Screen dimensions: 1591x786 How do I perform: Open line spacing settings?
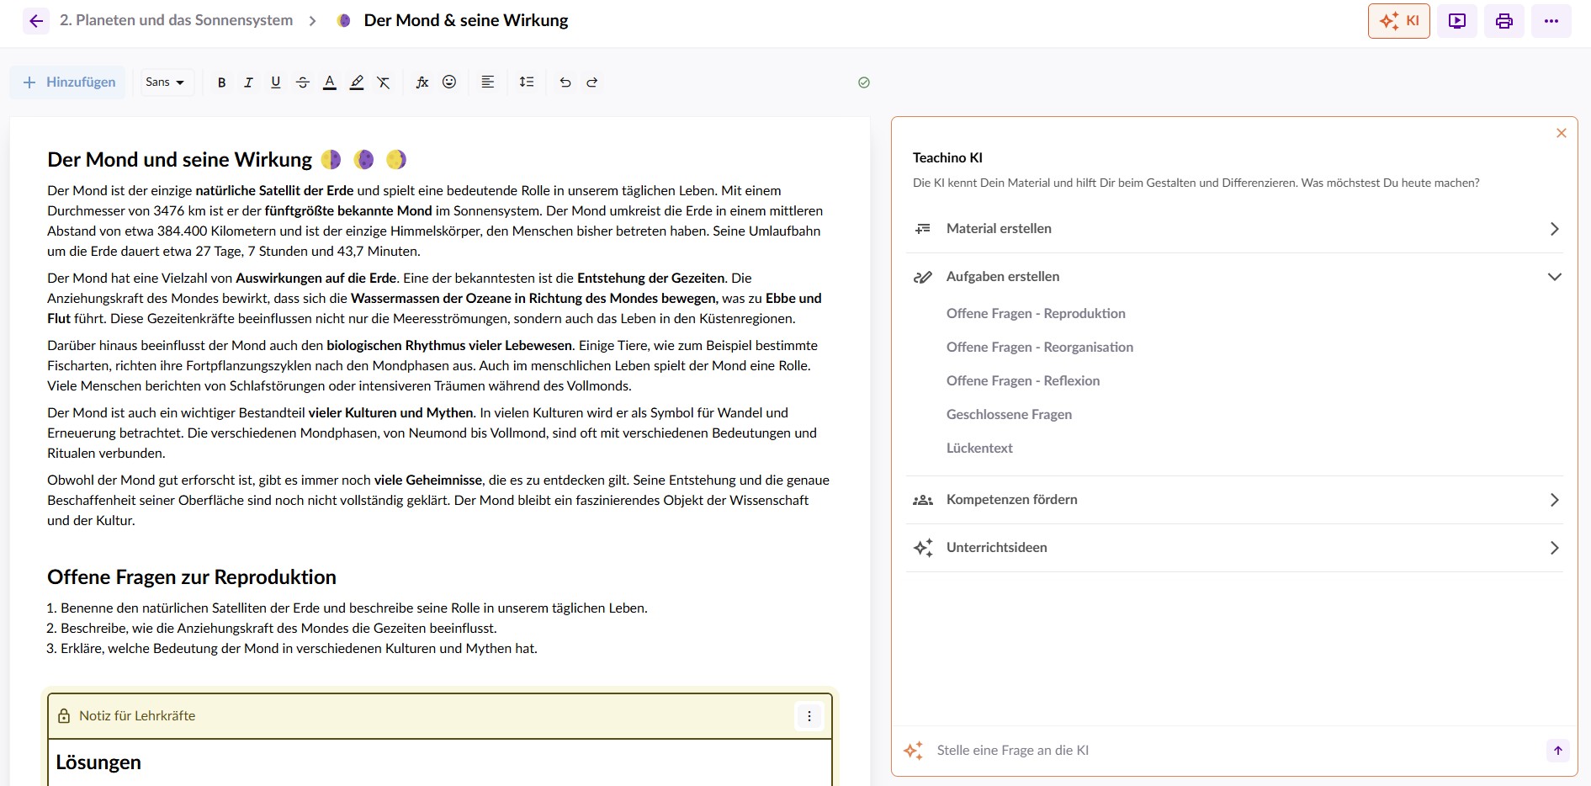click(x=526, y=82)
